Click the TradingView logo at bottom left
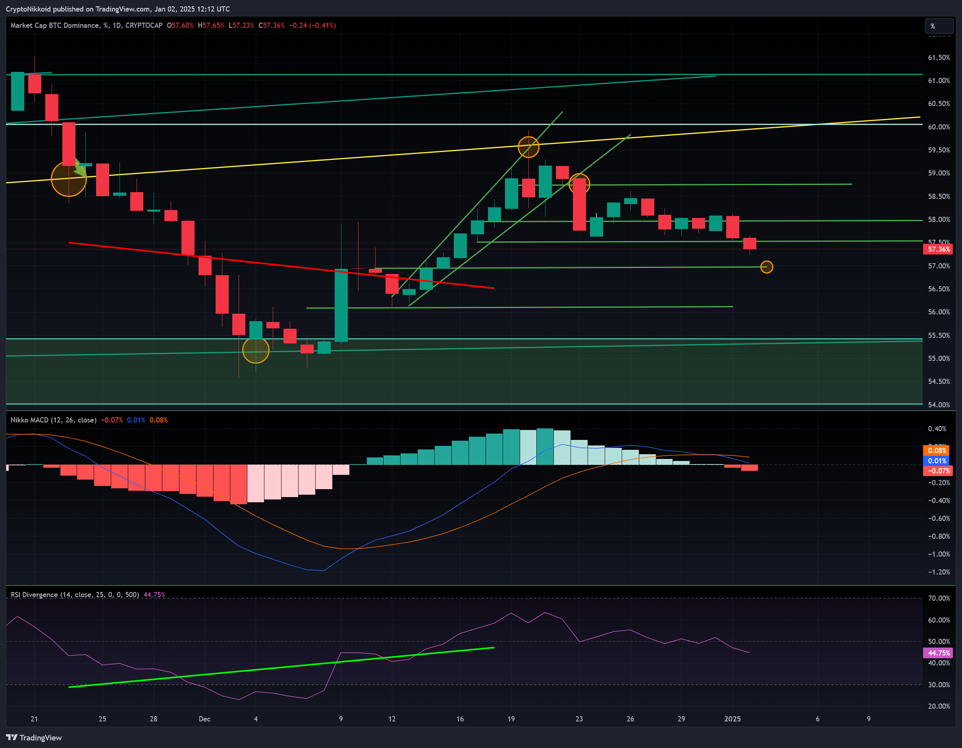Screen dimensions: 962x748 (34, 737)
